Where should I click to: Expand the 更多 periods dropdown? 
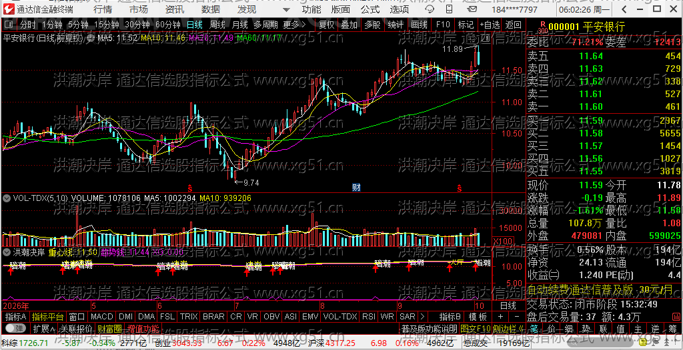coord(295,25)
